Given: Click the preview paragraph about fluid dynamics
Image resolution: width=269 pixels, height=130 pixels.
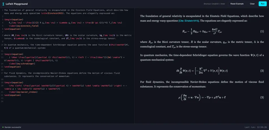Looking at the screenshot, I should tap(202, 85).
